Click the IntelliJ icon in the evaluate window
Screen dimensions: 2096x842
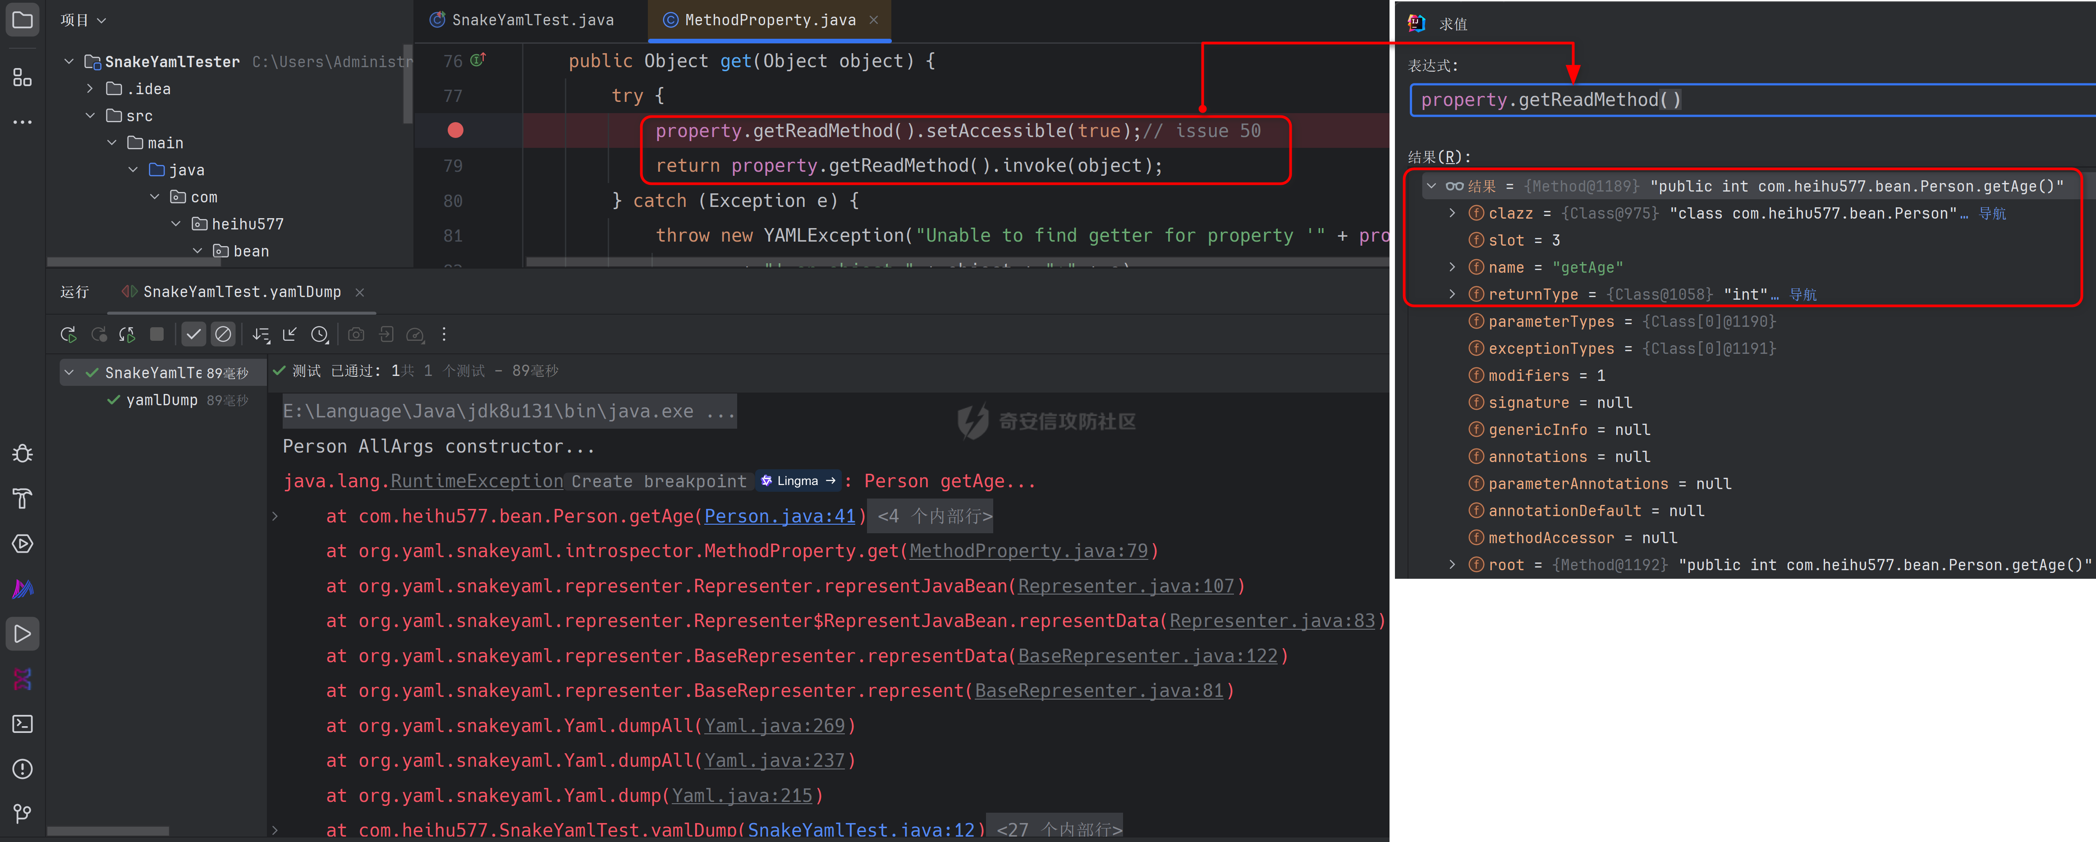click(x=1417, y=23)
